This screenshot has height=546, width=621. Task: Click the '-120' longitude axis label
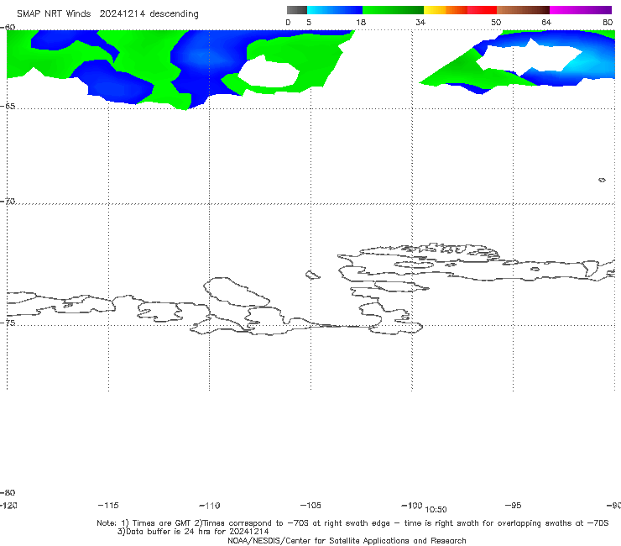click(8, 506)
